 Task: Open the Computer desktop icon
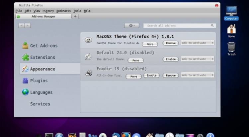coord(231,13)
